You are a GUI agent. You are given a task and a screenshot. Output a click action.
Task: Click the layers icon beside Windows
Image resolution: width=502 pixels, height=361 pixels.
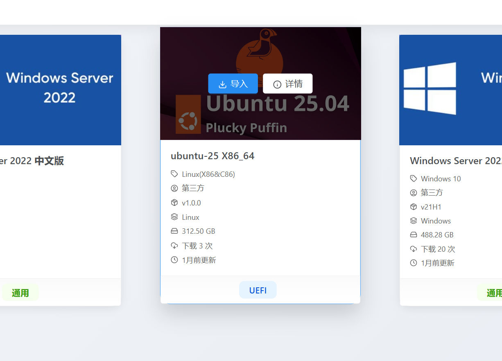coord(414,221)
